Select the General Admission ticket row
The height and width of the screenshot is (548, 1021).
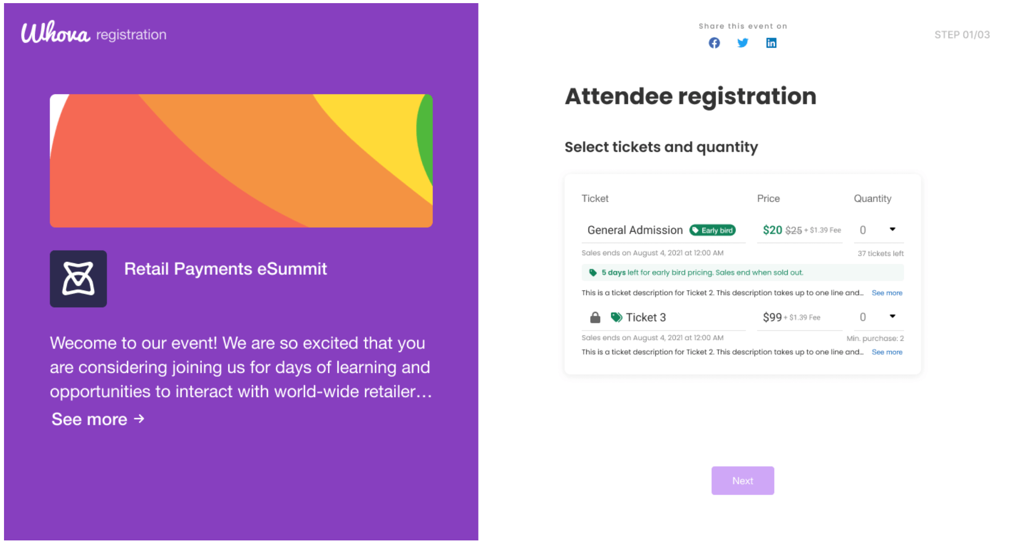(x=635, y=230)
